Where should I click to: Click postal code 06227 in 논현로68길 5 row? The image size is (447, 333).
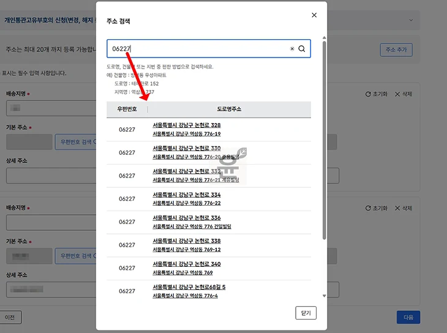pyautogui.click(x=127, y=291)
